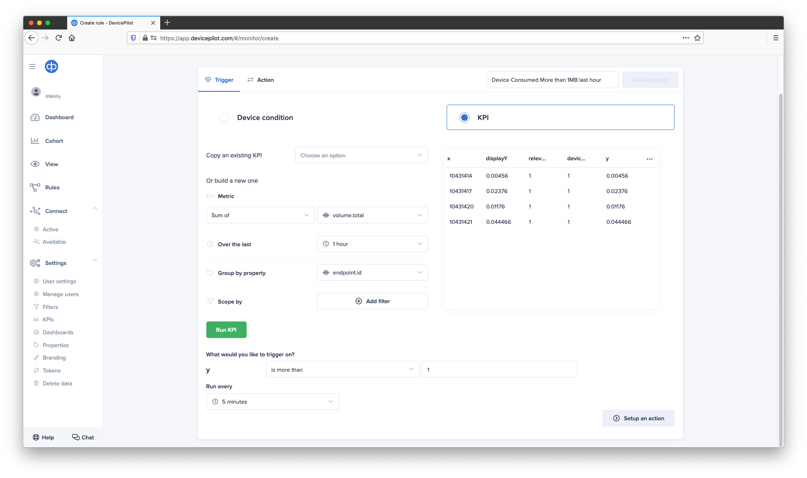Open the page actions ellipsis in address bar

686,38
